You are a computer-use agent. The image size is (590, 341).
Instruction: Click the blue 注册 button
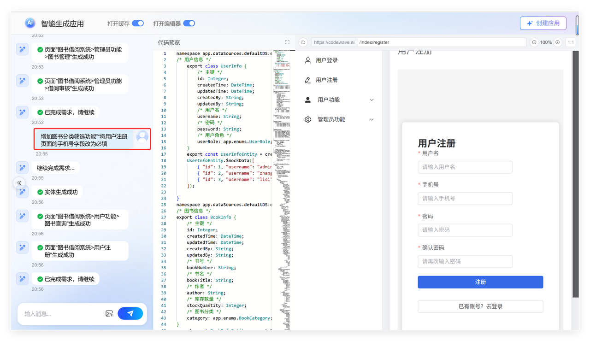(480, 282)
